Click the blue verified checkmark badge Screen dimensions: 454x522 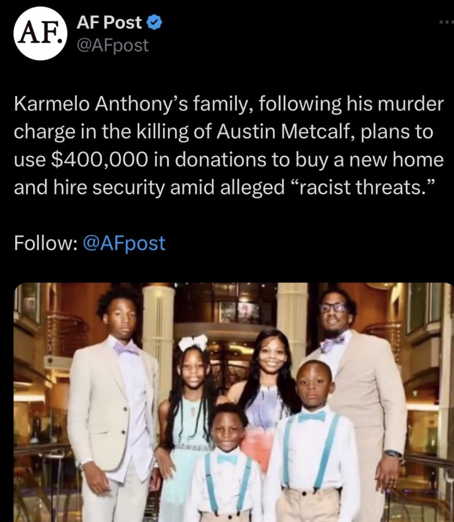click(154, 22)
